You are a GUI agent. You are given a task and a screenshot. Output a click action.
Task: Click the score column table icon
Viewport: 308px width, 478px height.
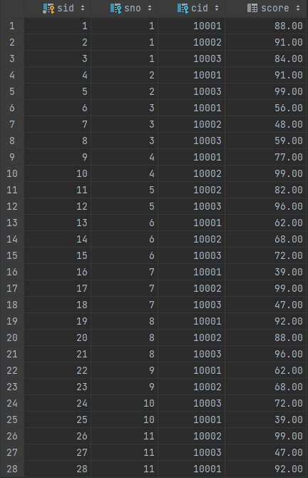pyautogui.click(x=252, y=9)
